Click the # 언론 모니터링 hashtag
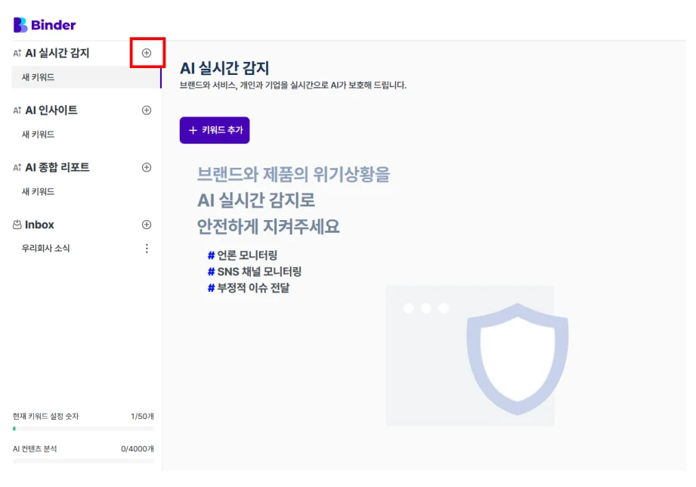696x487 pixels. click(243, 255)
